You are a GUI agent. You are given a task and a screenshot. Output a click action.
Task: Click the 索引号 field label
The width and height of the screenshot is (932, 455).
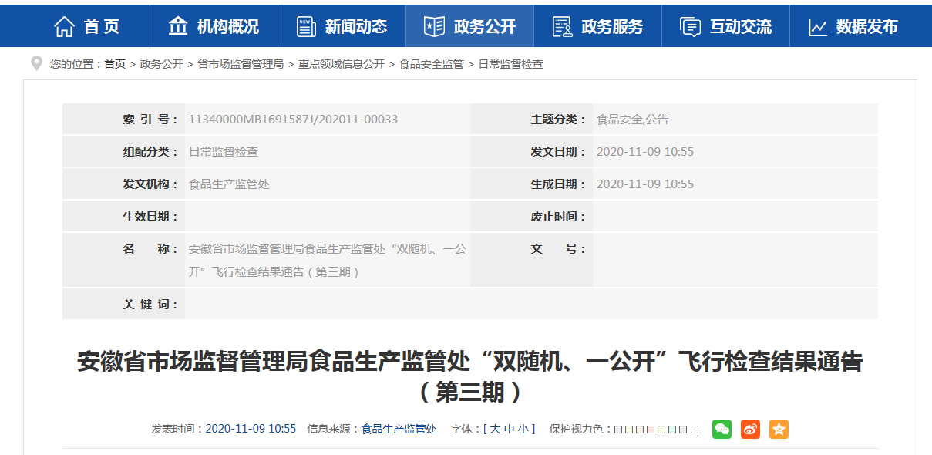pyautogui.click(x=150, y=120)
